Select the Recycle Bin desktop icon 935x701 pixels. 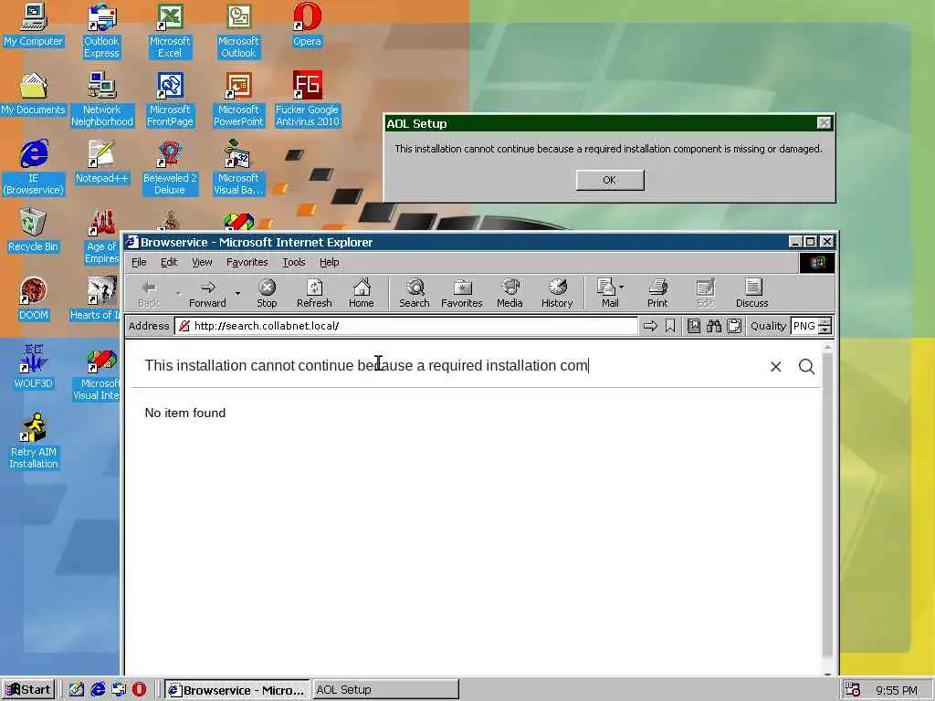pos(33,230)
